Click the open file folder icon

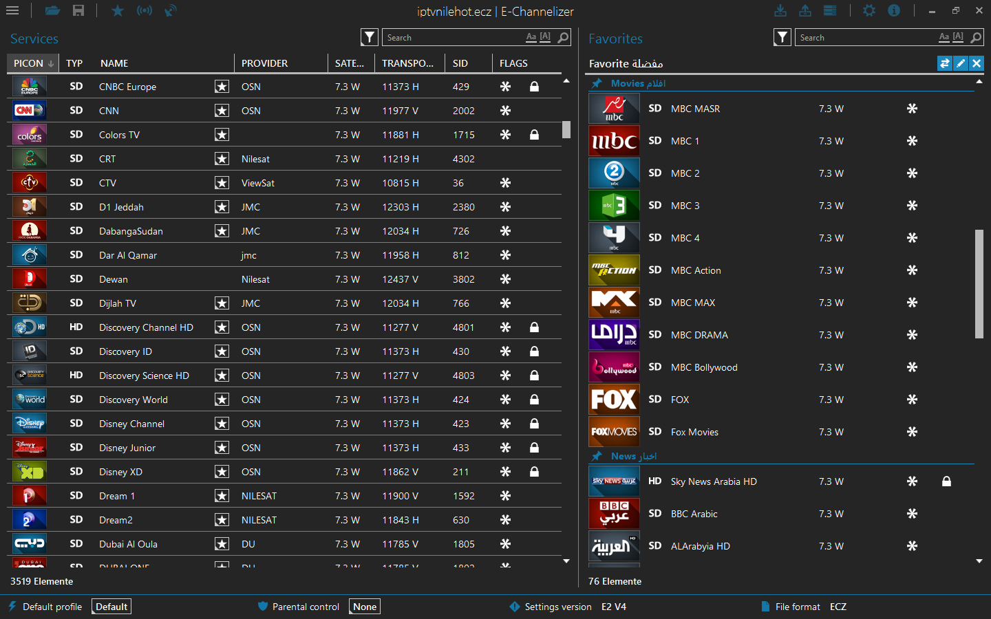point(52,10)
